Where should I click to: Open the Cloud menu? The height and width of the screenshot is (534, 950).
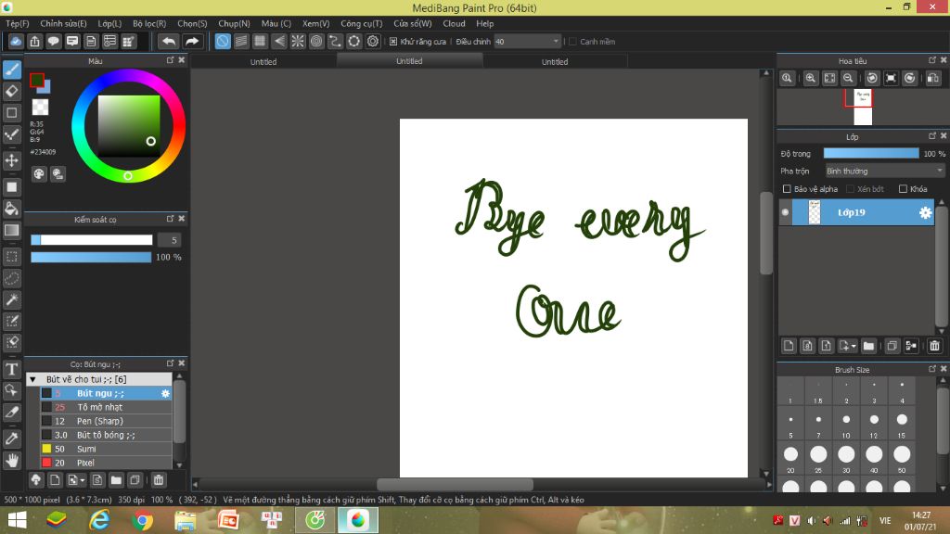[454, 23]
